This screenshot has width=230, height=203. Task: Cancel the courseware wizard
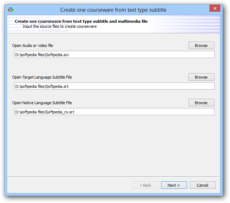(203, 185)
